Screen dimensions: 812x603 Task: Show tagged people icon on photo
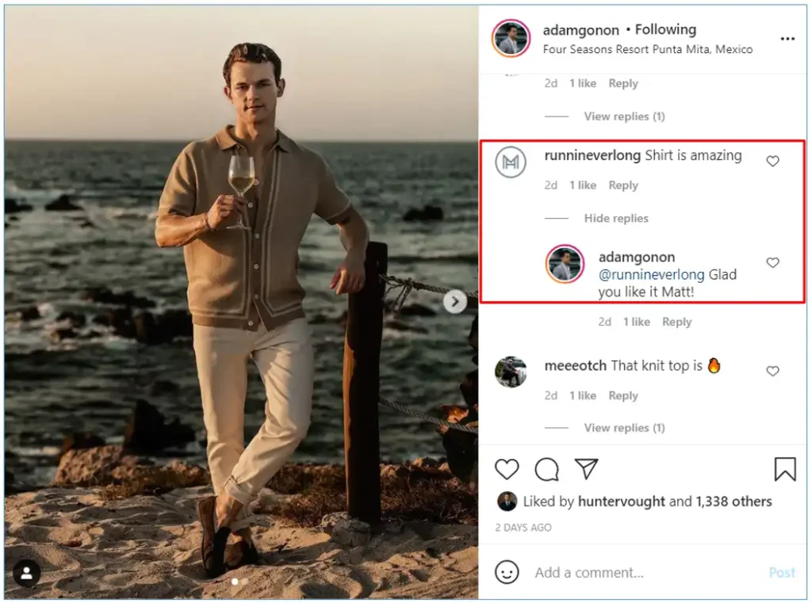pyautogui.click(x=26, y=572)
